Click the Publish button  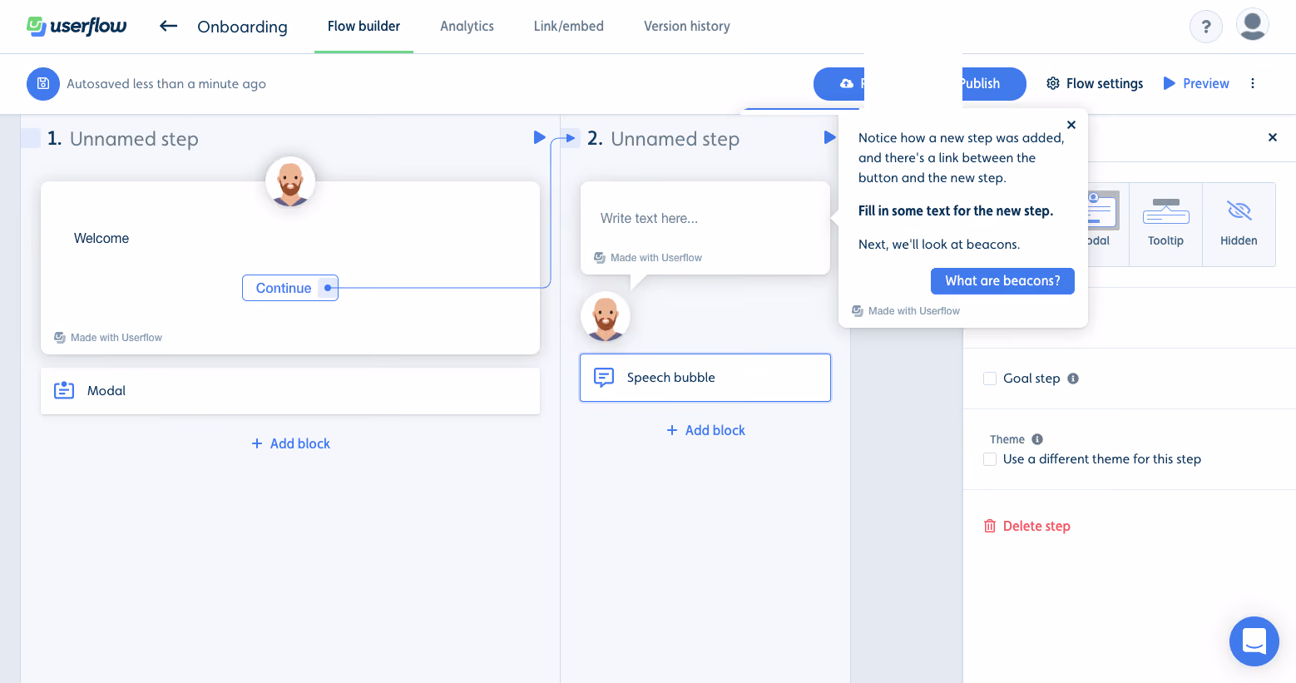click(x=994, y=84)
